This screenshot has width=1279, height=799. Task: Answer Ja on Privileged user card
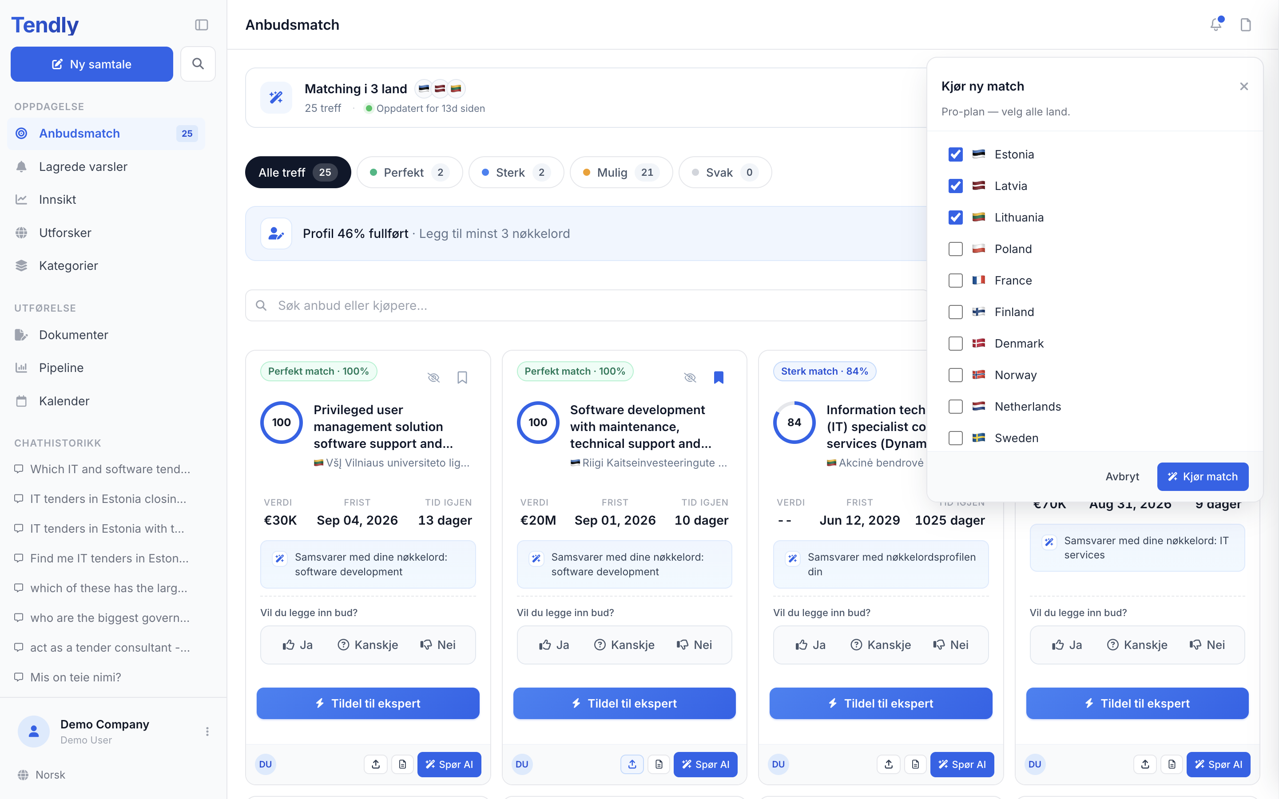(x=298, y=645)
